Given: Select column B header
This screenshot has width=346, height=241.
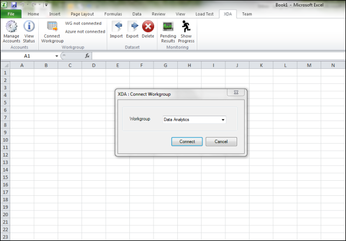Looking at the screenshot, I should [46, 65].
